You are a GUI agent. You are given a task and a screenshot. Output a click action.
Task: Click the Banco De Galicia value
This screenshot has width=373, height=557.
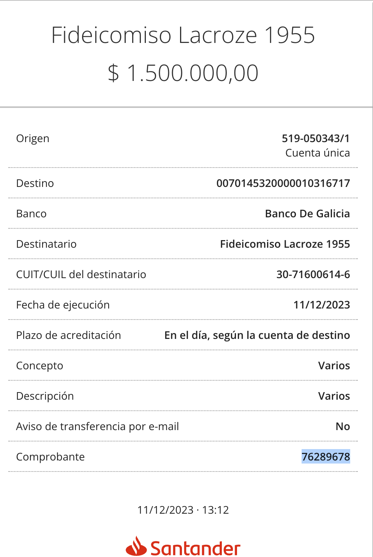pos(307,214)
